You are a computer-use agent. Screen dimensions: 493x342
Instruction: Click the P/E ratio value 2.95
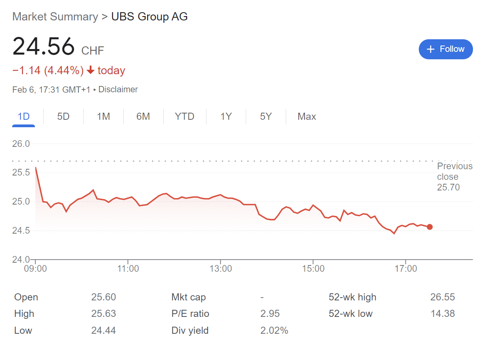pos(270,314)
